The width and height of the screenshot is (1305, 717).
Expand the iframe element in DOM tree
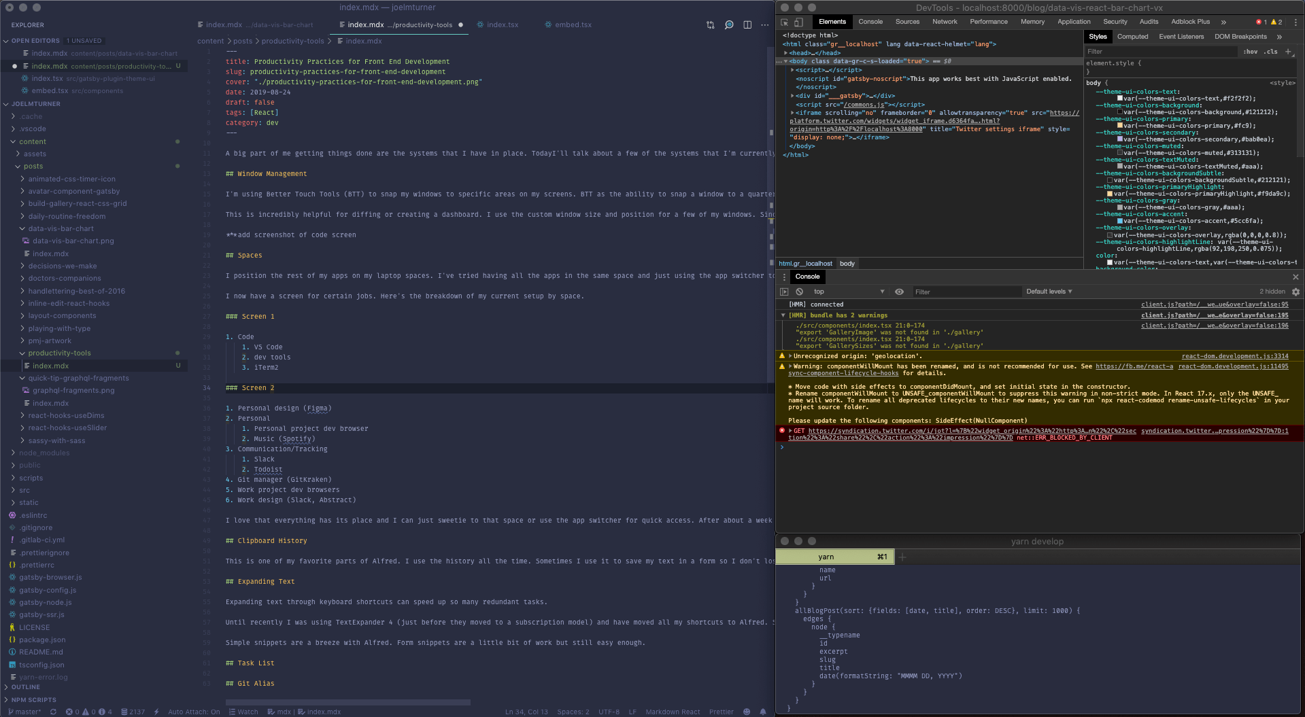[x=793, y=113]
